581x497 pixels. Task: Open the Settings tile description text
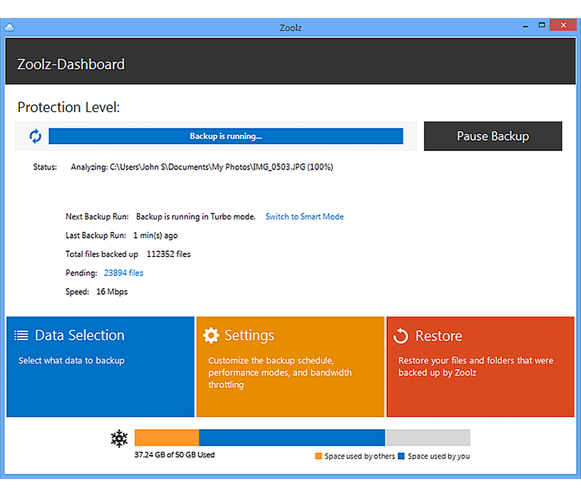pos(280,373)
